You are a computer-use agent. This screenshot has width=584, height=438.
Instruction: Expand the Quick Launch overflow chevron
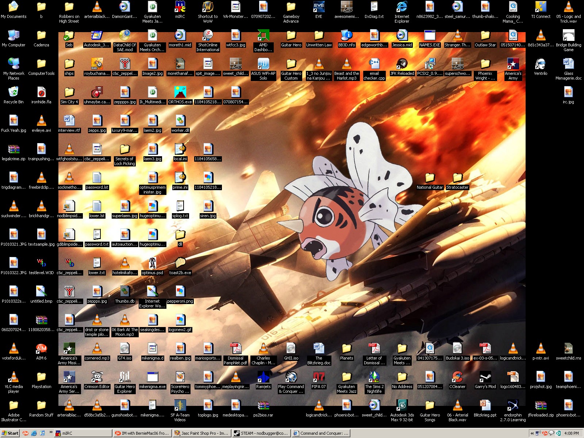pos(51,433)
